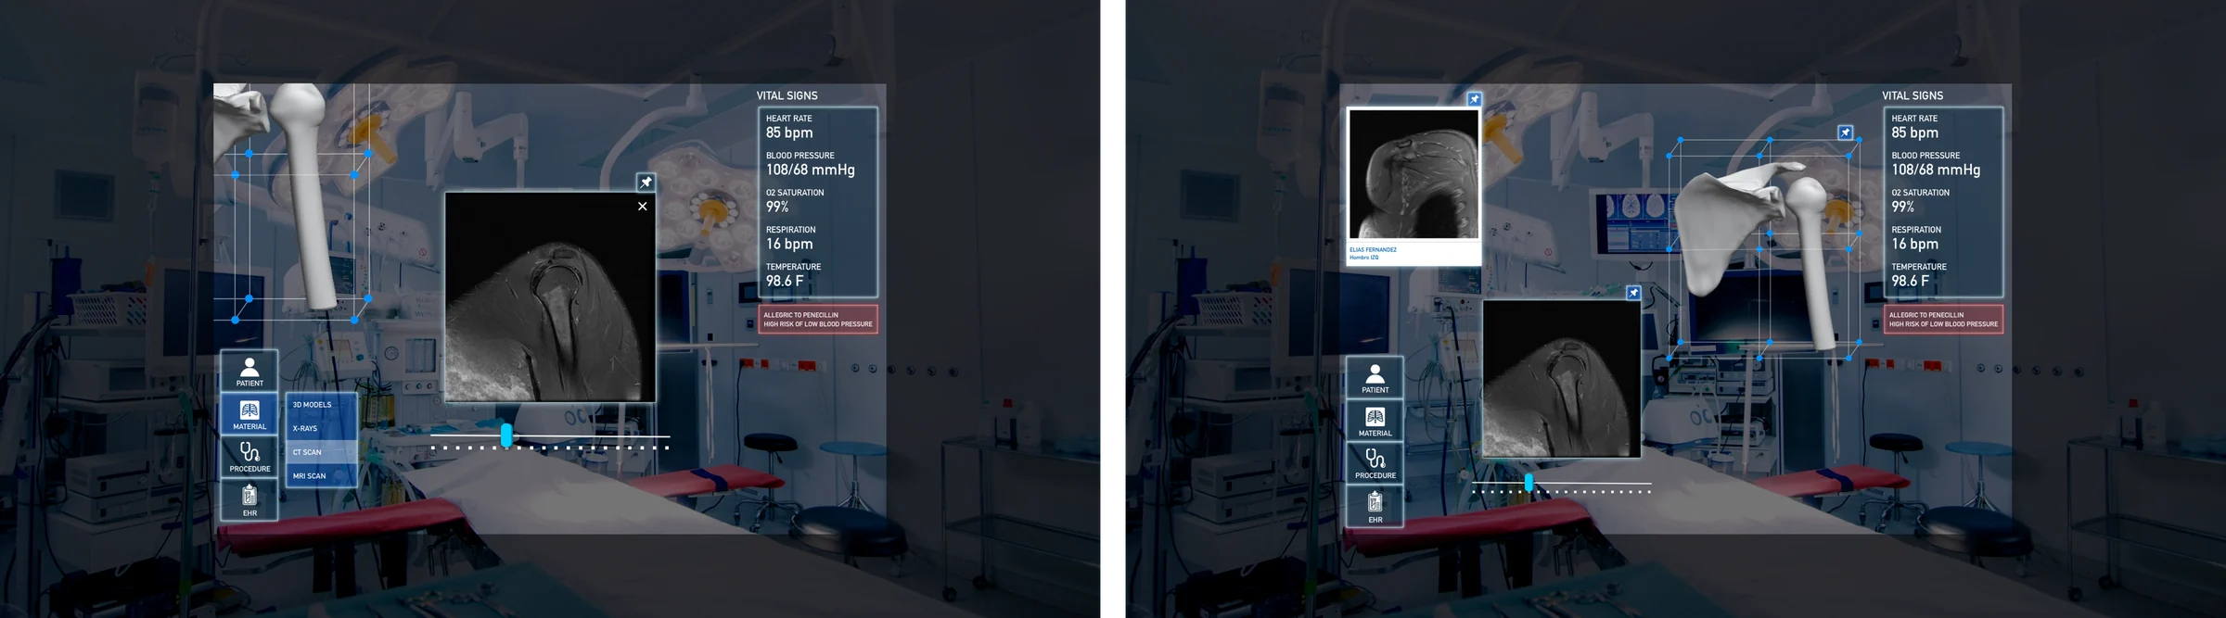
Task: Select lower shoulder scan image in right screen
Action: pos(1562,378)
